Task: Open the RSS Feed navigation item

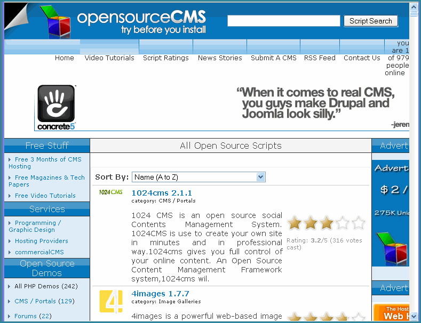Action: coord(320,58)
